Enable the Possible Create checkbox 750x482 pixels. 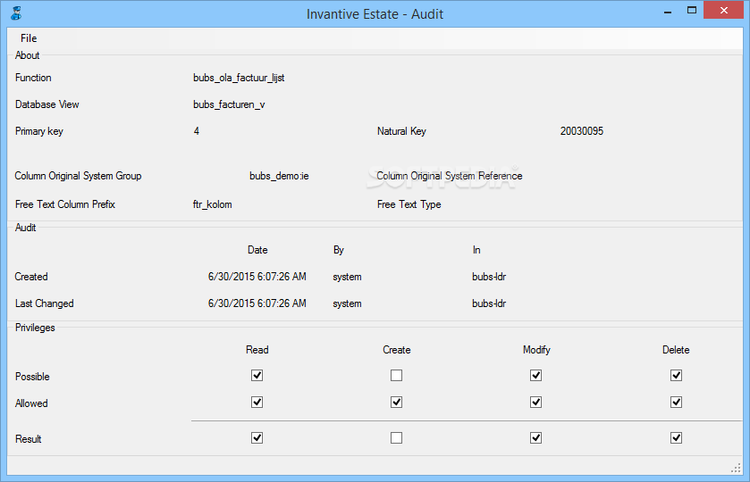396,376
